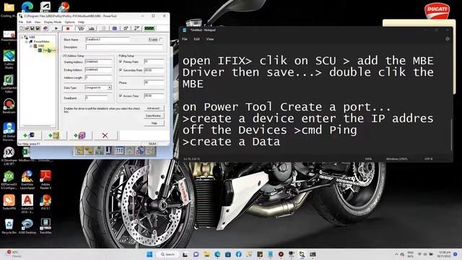Collapse the MBE device tree node
The width and height of the screenshot is (462, 260).
[31, 46]
